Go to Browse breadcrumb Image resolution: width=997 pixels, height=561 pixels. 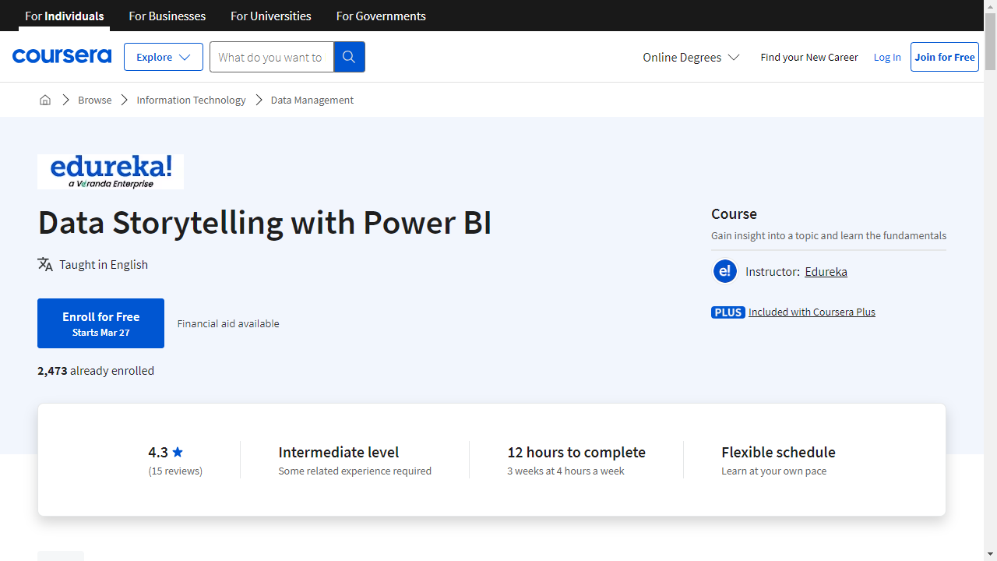coord(95,100)
